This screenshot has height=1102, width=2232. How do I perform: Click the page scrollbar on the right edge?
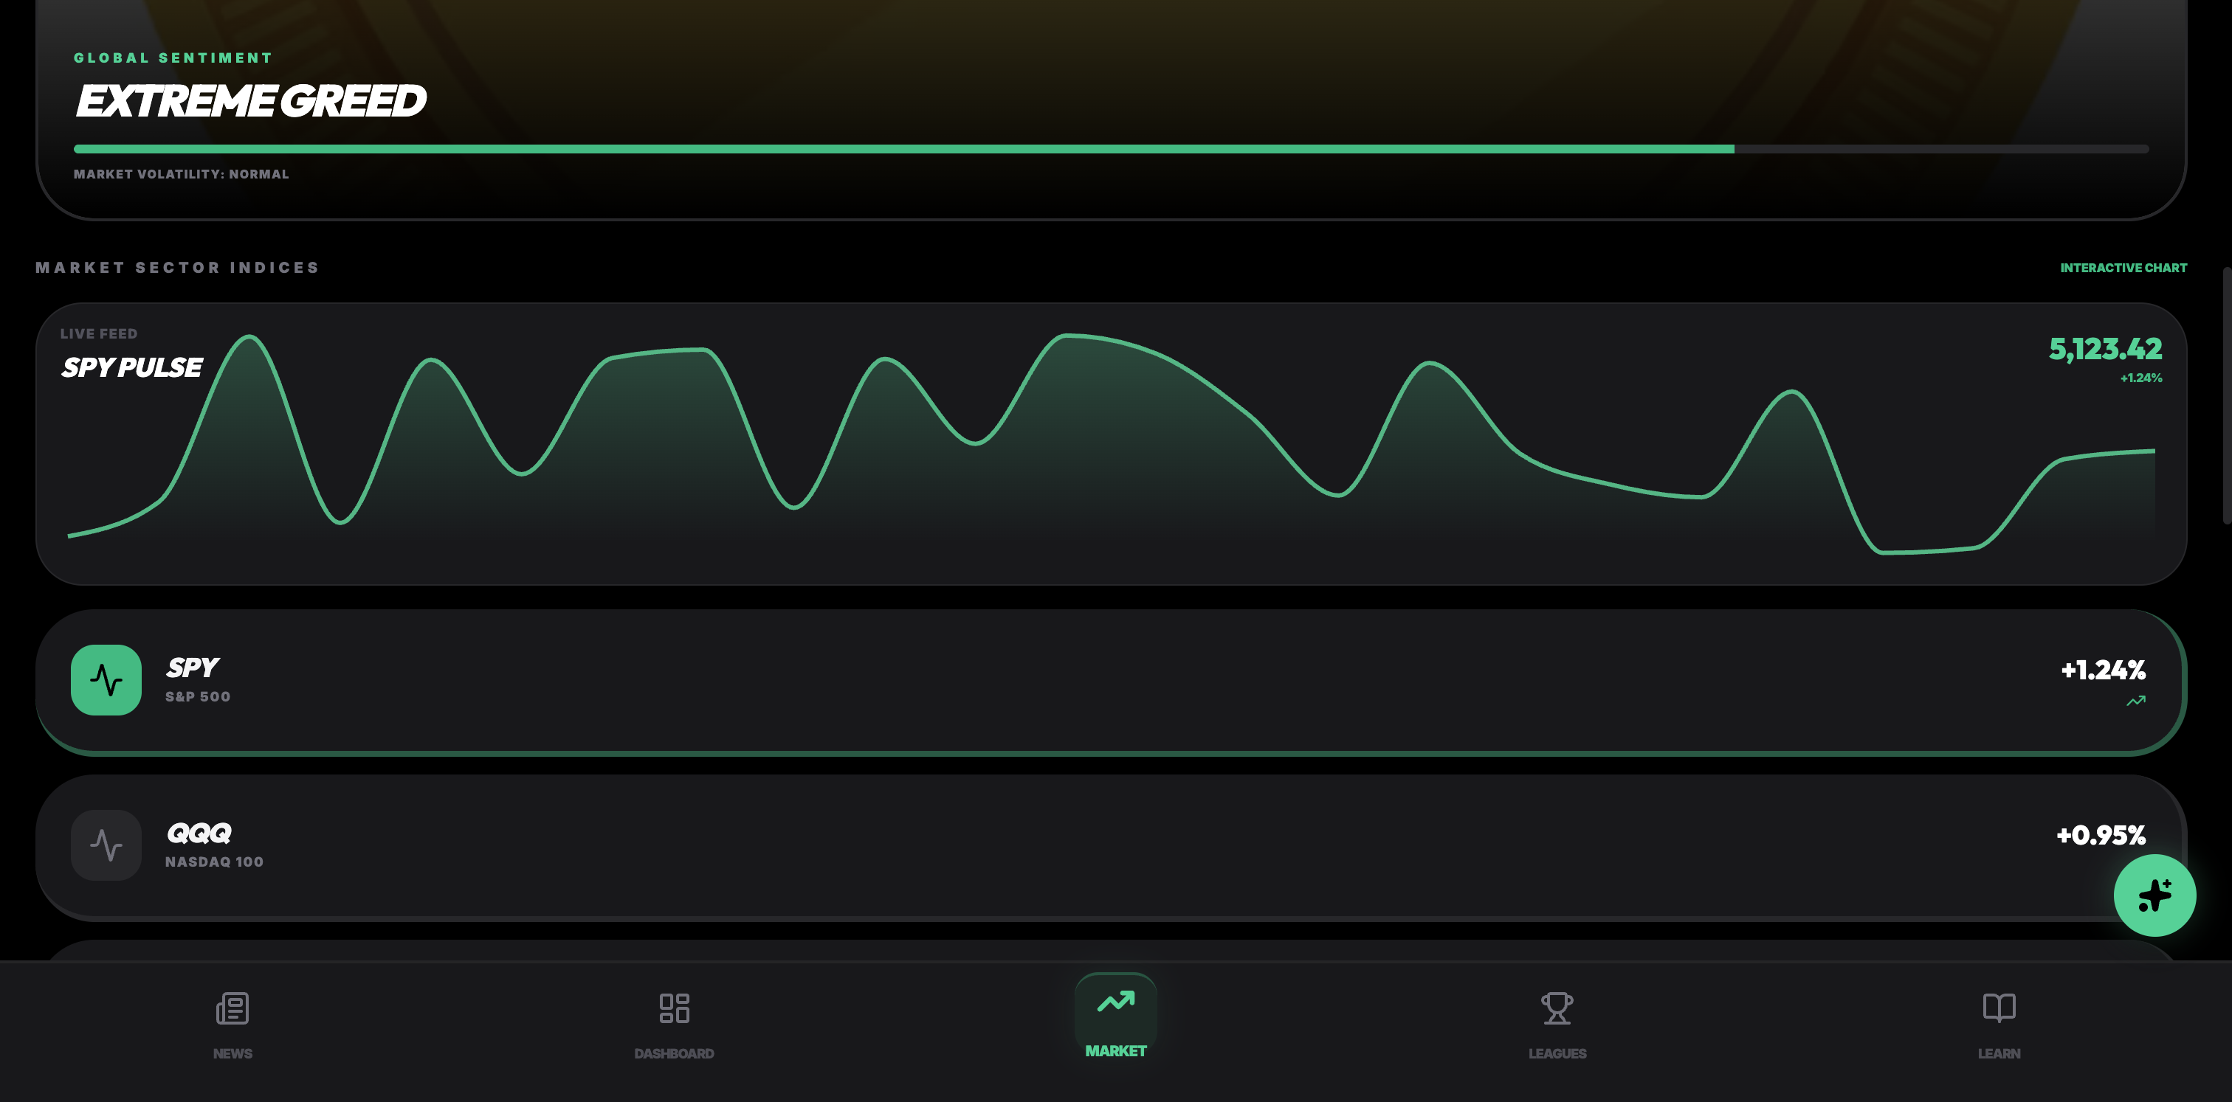(2227, 397)
